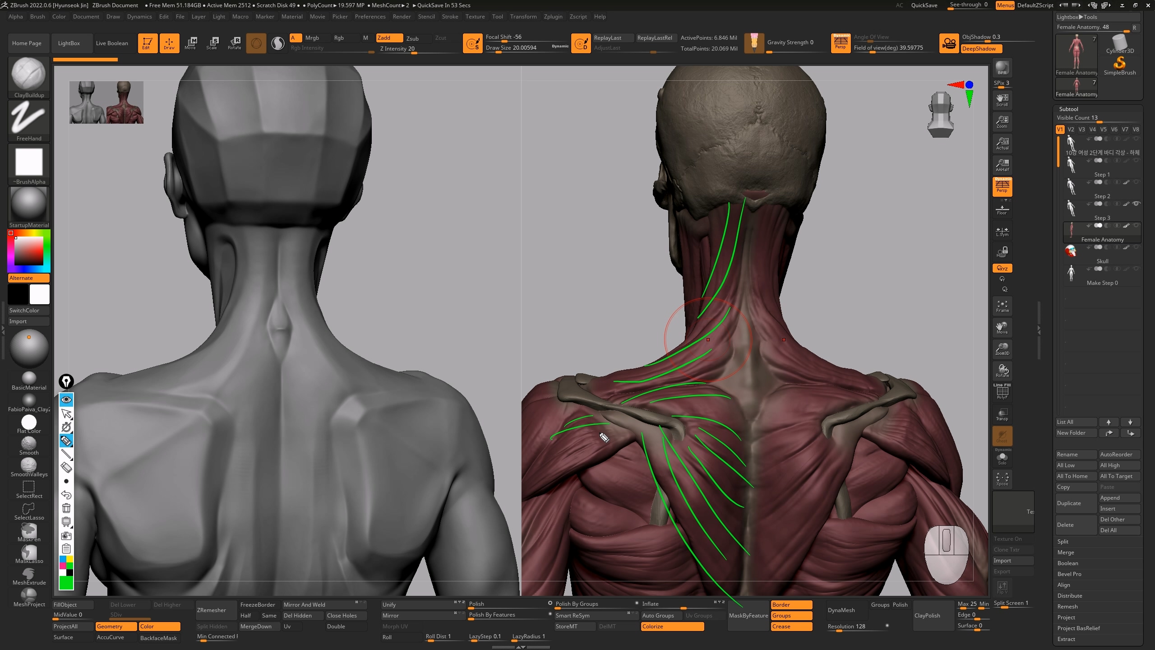This screenshot has height=650, width=1155.
Task: Select the ClayBuildup brush icon
Action: point(29,74)
